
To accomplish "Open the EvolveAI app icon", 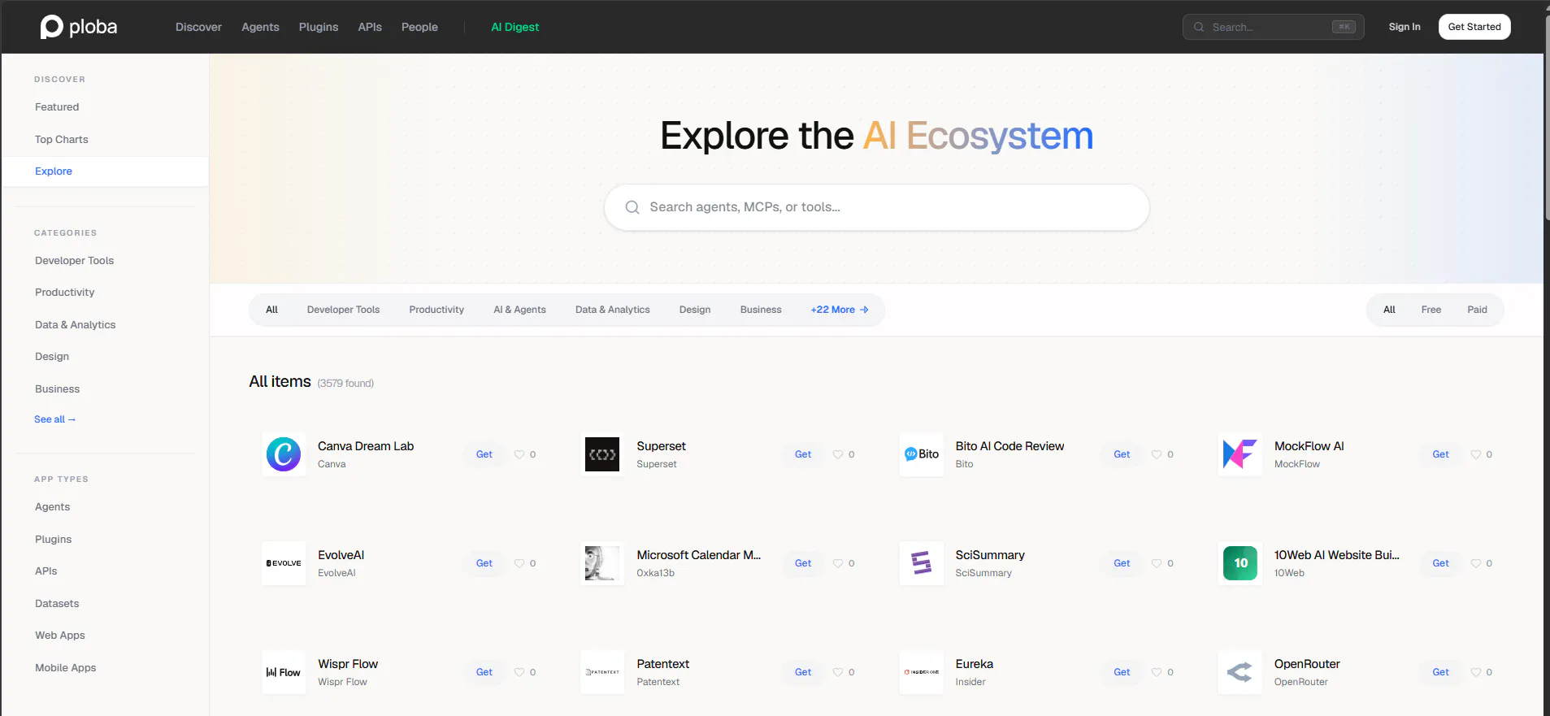I will [284, 563].
